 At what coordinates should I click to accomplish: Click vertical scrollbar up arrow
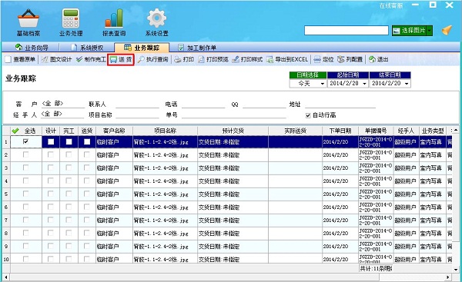point(456,130)
